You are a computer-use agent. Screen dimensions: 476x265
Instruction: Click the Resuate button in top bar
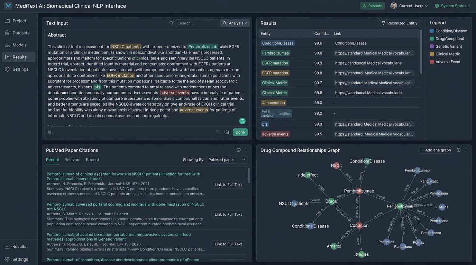coord(373,6)
